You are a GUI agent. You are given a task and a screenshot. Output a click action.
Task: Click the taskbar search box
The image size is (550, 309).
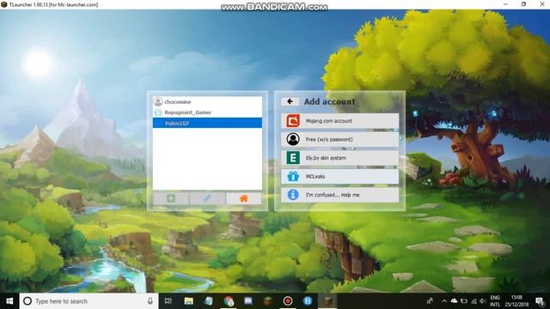[x=89, y=301]
